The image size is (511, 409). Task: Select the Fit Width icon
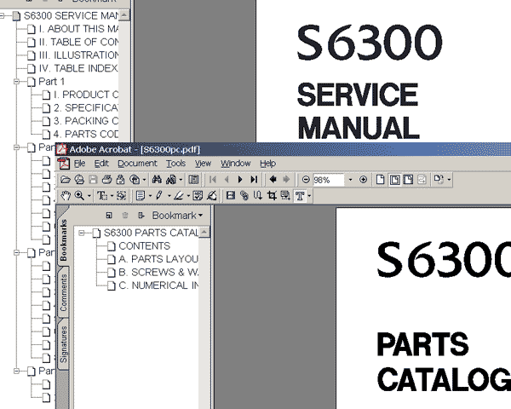point(408,180)
